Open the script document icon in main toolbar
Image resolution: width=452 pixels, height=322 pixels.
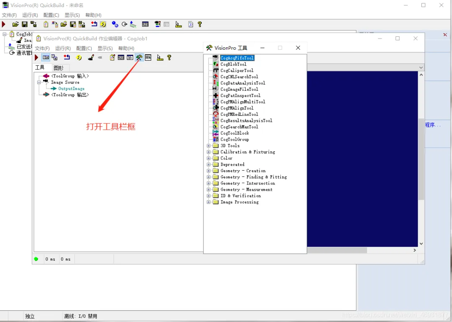[190, 25]
